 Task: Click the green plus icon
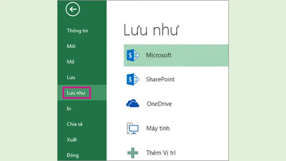click(133, 153)
